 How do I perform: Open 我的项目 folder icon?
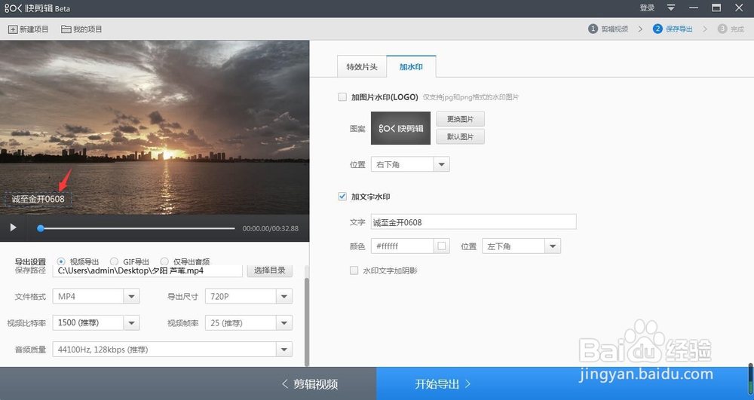(x=66, y=29)
